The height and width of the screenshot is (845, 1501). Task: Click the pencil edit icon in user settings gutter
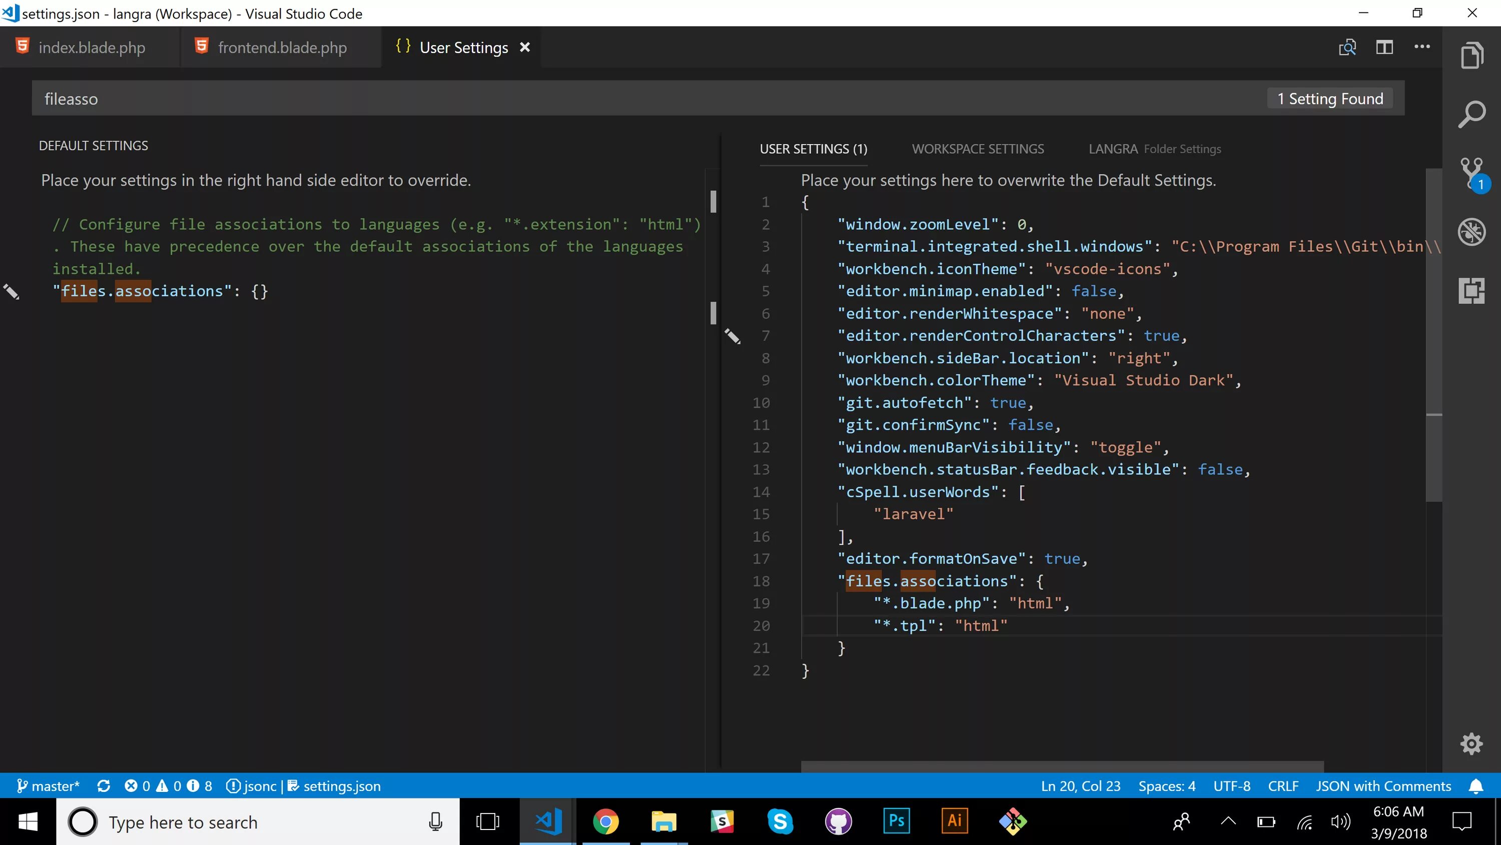pyautogui.click(x=732, y=336)
